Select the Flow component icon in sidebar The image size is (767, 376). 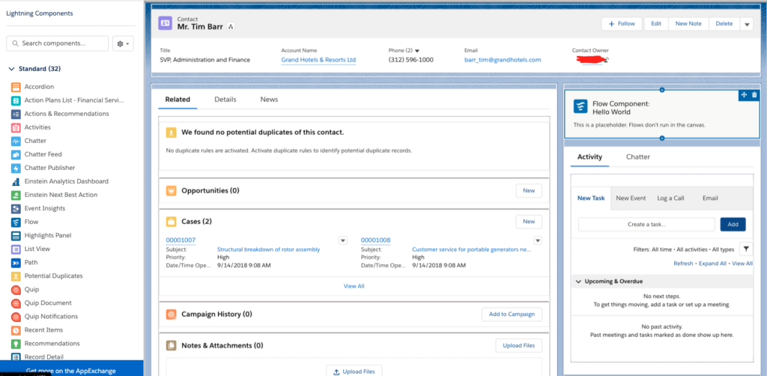(16, 222)
